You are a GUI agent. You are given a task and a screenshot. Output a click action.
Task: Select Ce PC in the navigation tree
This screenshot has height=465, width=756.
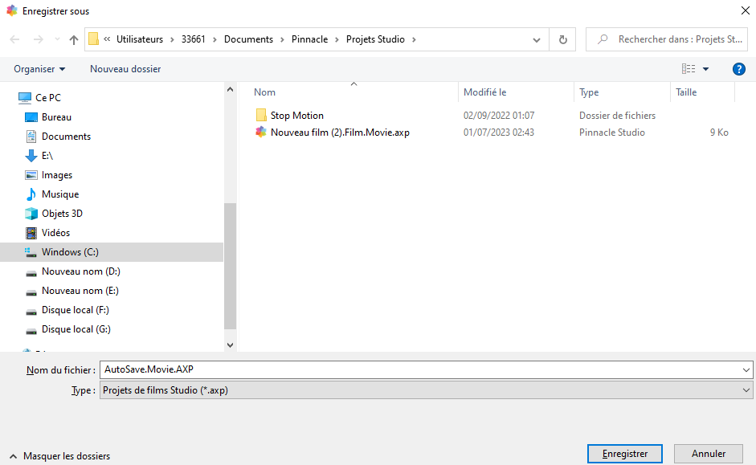point(48,98)
